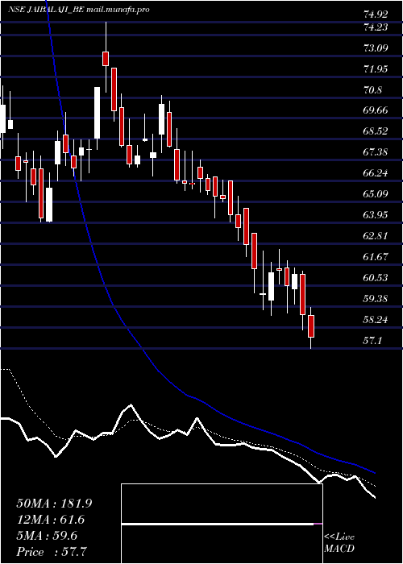Click the 66.24 price level label
Screen dimensions: 403x564
tap(376, 173)
